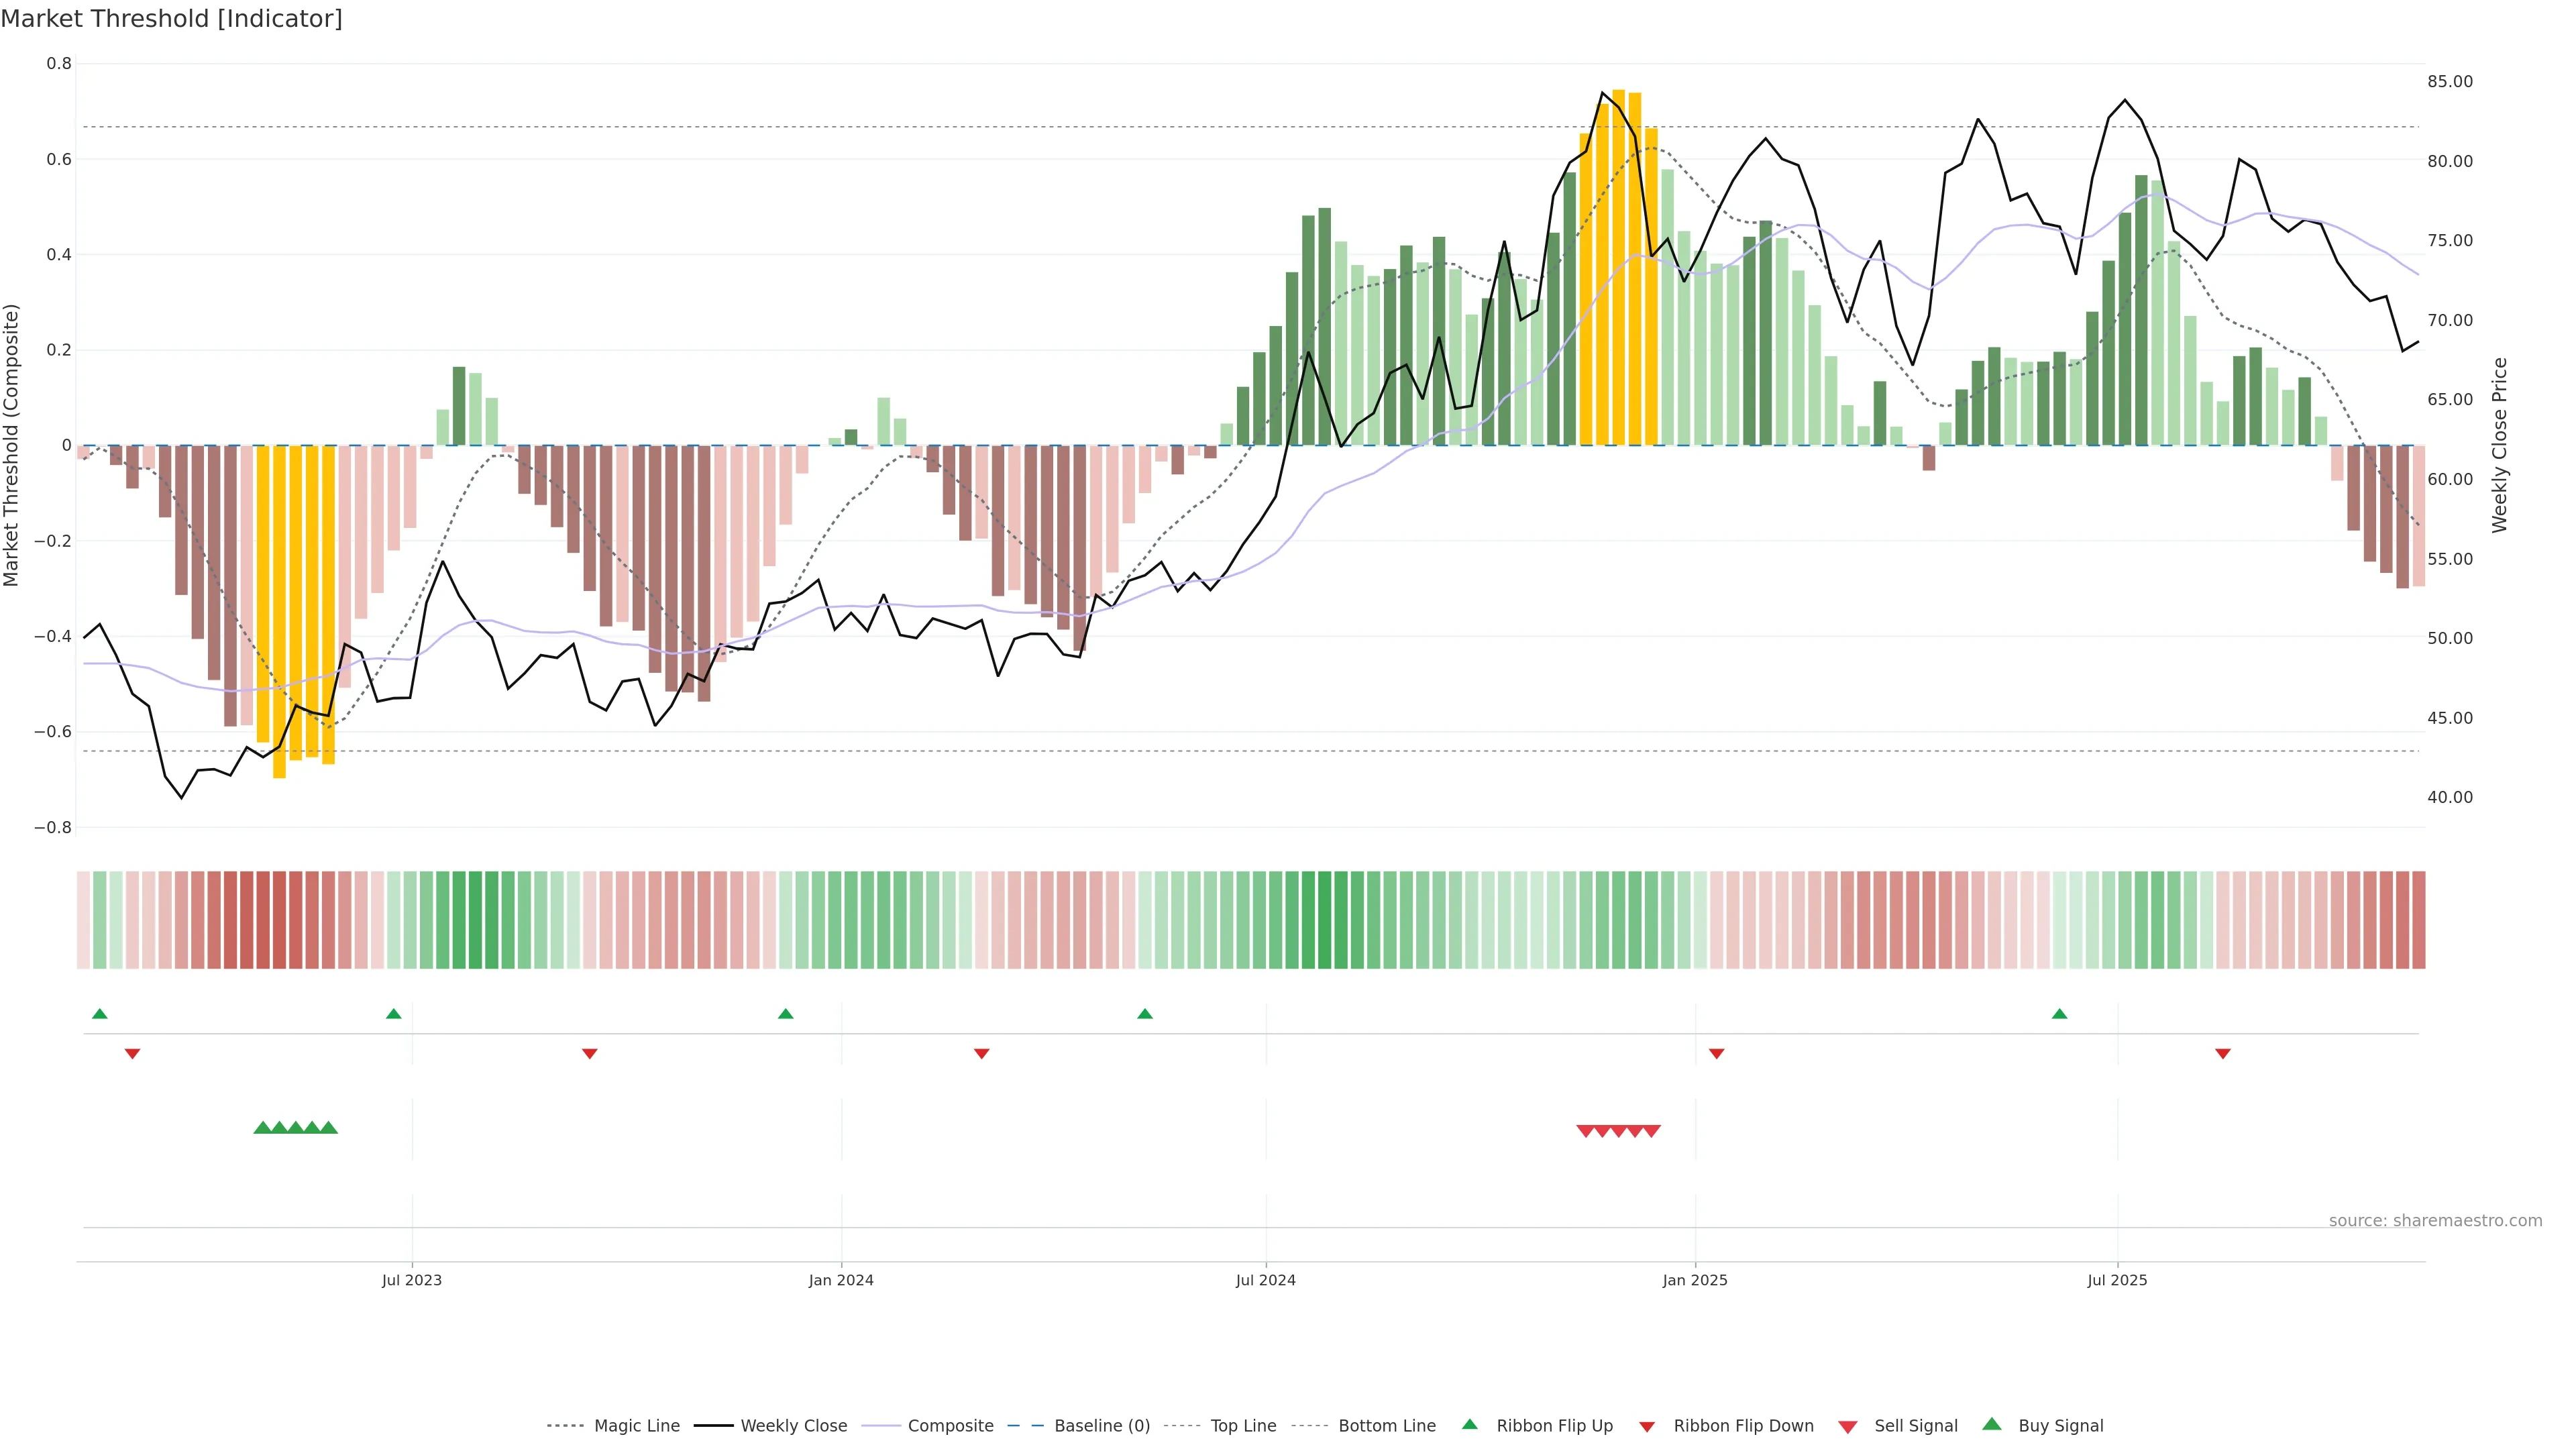
Task: Select the Top Line legend item
Action: (1243, 1425)
